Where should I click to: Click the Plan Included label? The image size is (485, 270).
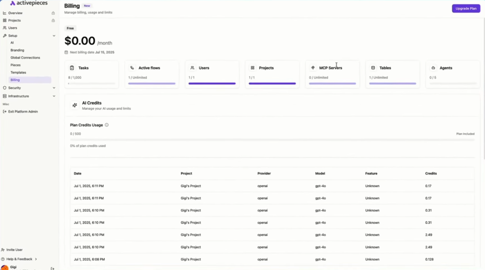tap(466, 134)
